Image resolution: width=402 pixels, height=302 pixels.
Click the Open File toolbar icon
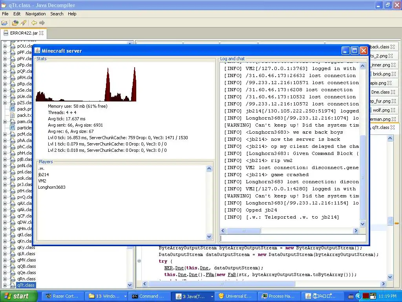pos(4,23)
